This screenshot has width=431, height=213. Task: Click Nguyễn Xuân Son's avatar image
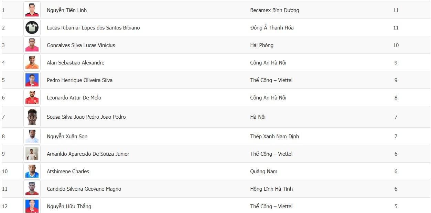pos(32,136)
